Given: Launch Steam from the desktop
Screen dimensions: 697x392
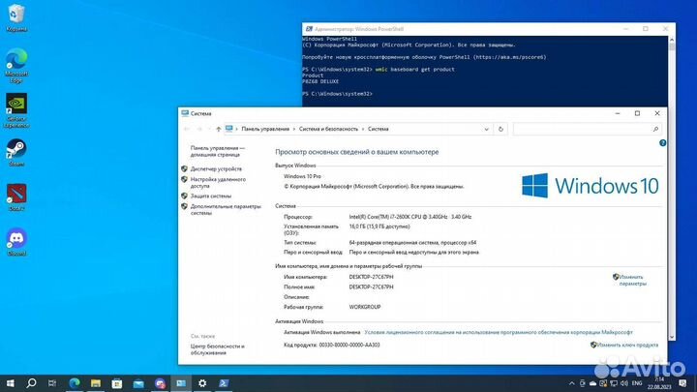Looking at the screenshot, I should (x=16, y=152).
